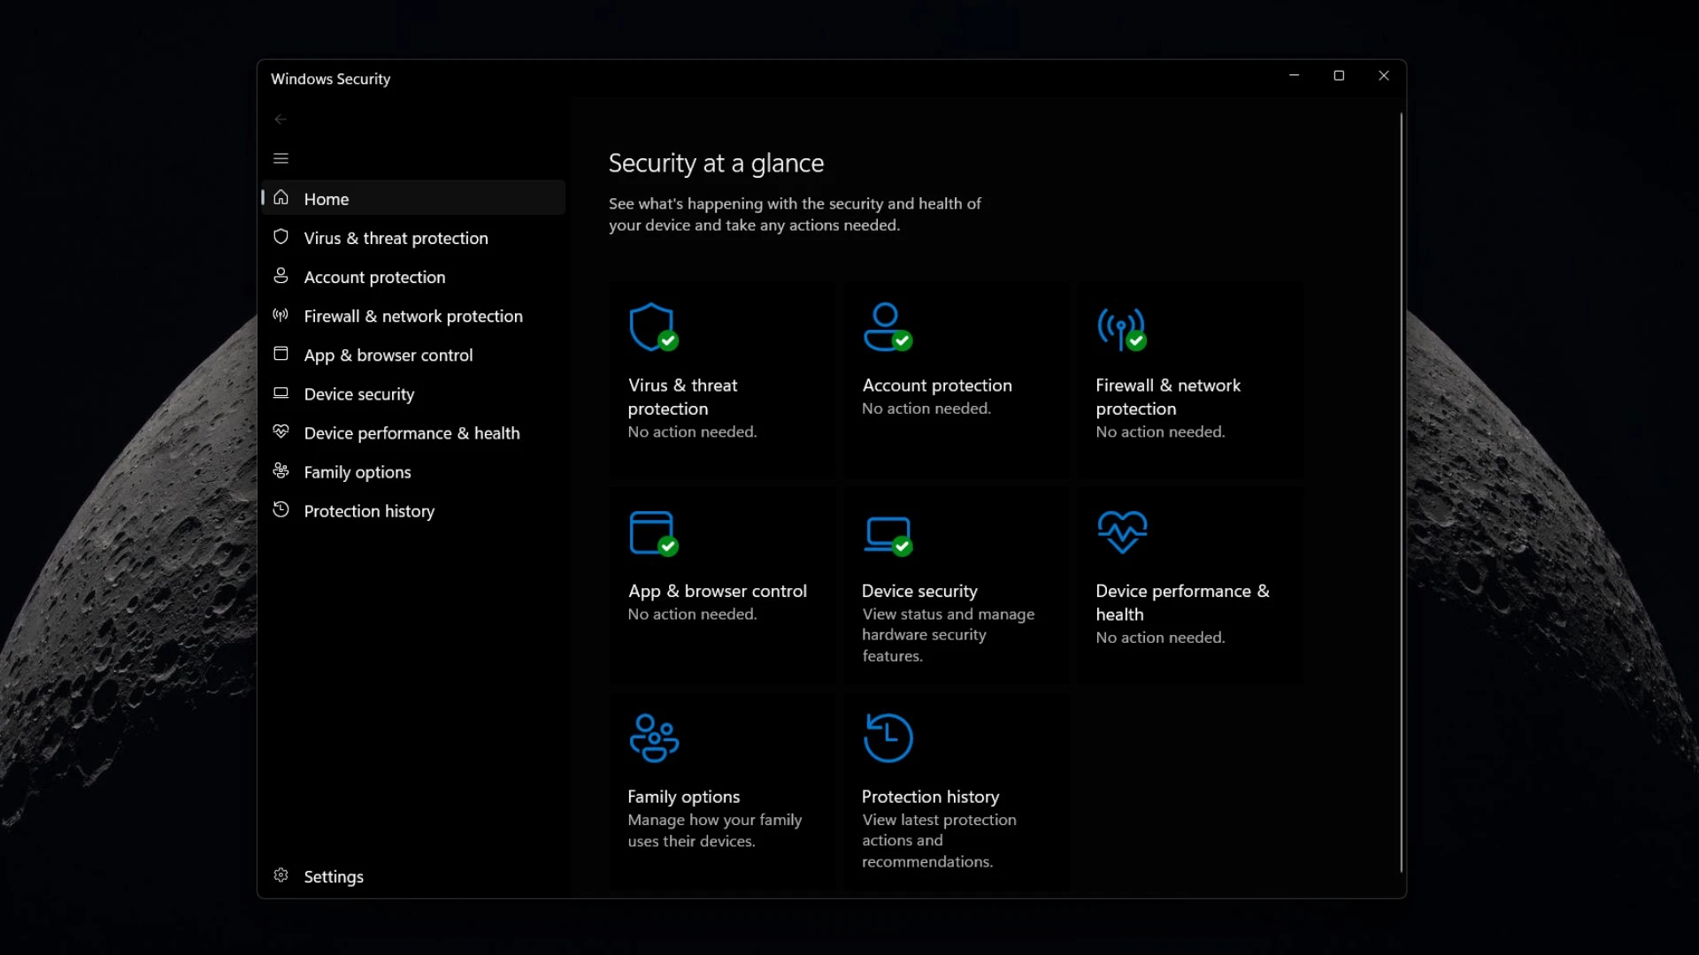Screen dimensions: 1699x955
Task: Open Virus & threat protection sidebar item
Action: click(396, 238)
